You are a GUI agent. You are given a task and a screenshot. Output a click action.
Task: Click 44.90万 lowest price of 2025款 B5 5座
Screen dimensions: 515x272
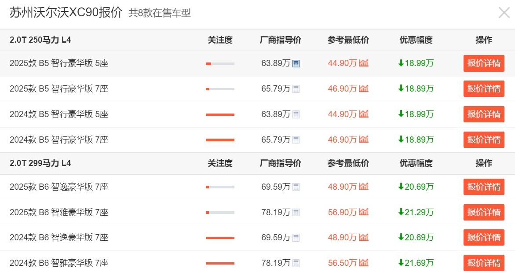pos(342,63)
